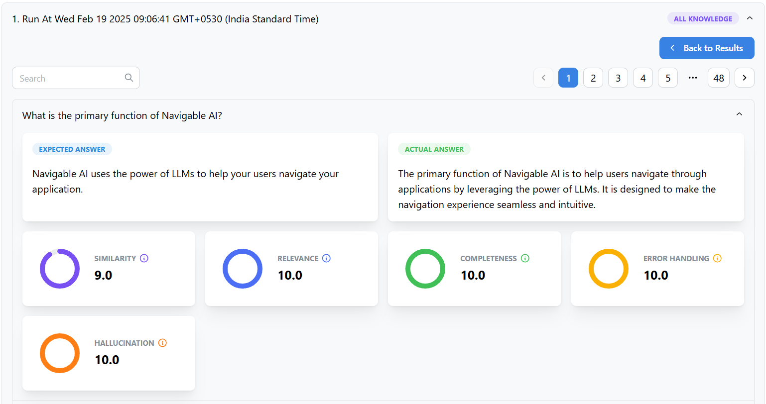Click the Hallucination info icon

coord(162,343)
